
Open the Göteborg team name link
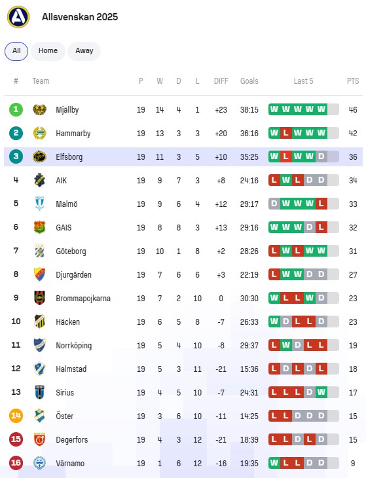coord(71,251)
